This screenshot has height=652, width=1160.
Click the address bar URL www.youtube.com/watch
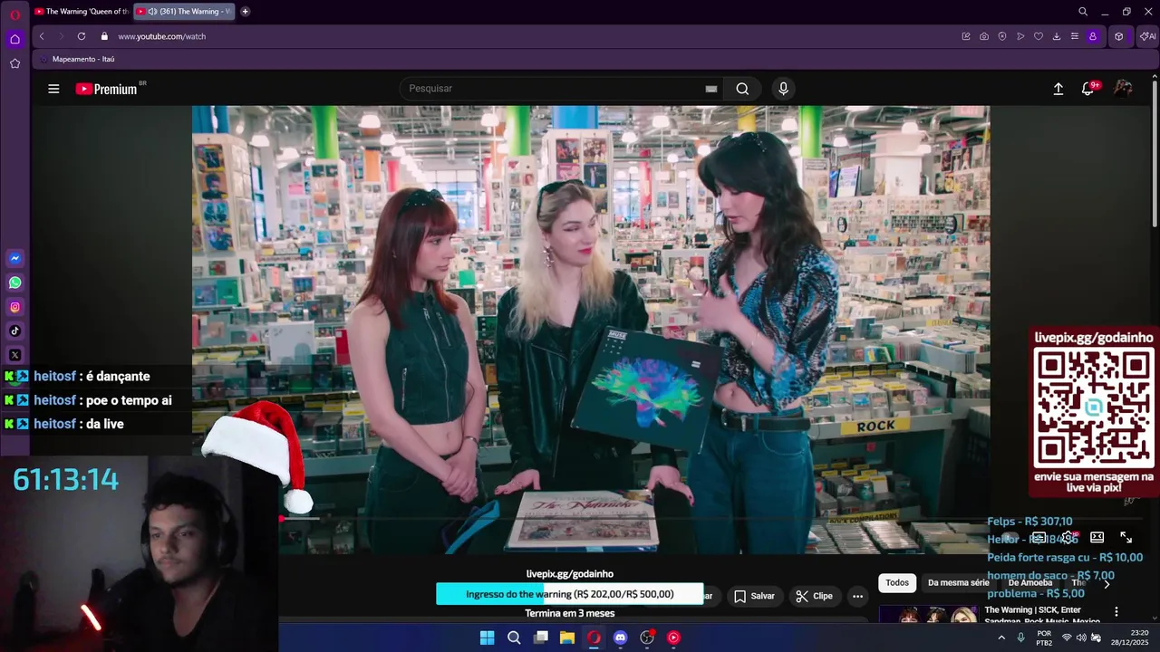[x=162, y=36]
